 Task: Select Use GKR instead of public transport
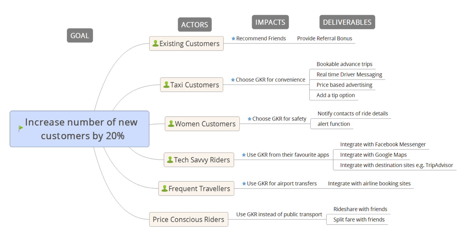pyautogui.click(x=279, y=214)
